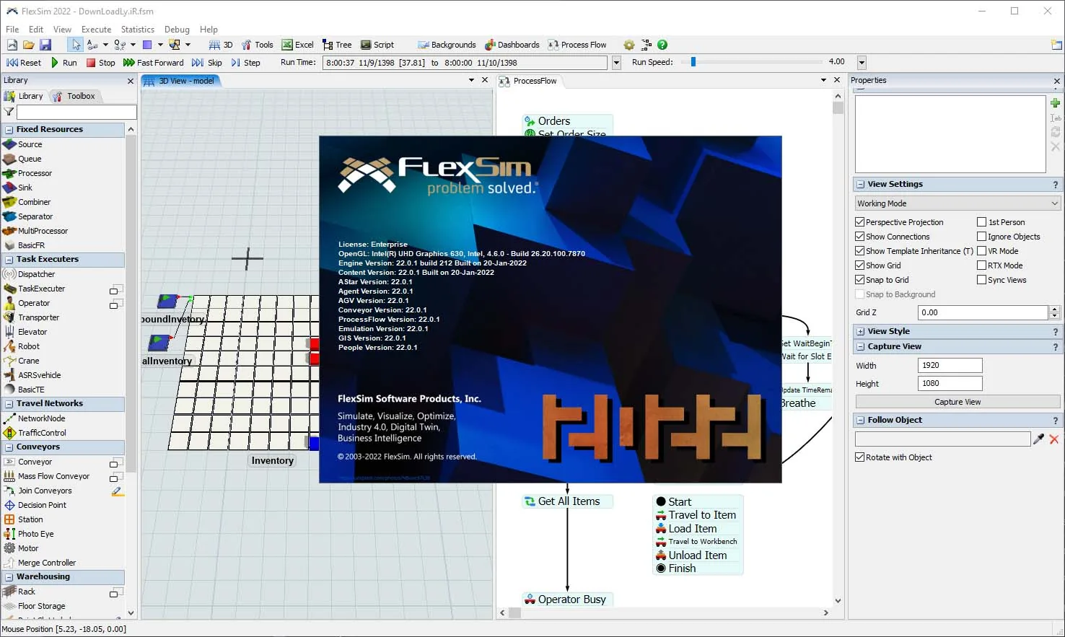Screen dimensions: 1065x637
Task: Pick the eyedropper for Follow Object
Action: 1039,439
